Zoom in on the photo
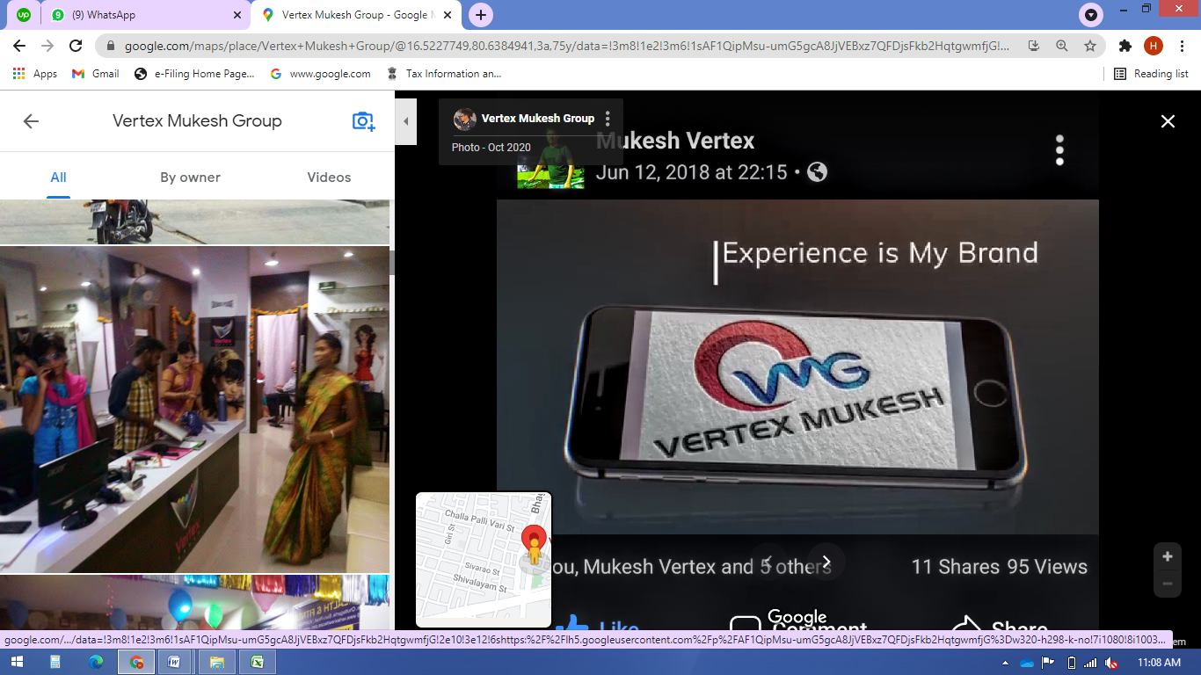 (1168, 556)
